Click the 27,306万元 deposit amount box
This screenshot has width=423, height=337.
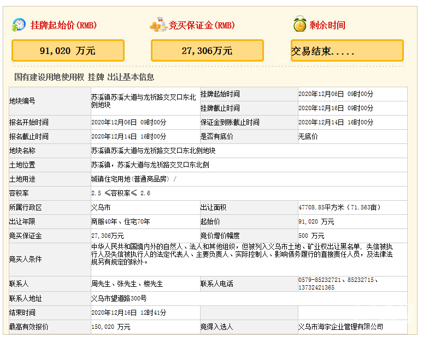207,51
